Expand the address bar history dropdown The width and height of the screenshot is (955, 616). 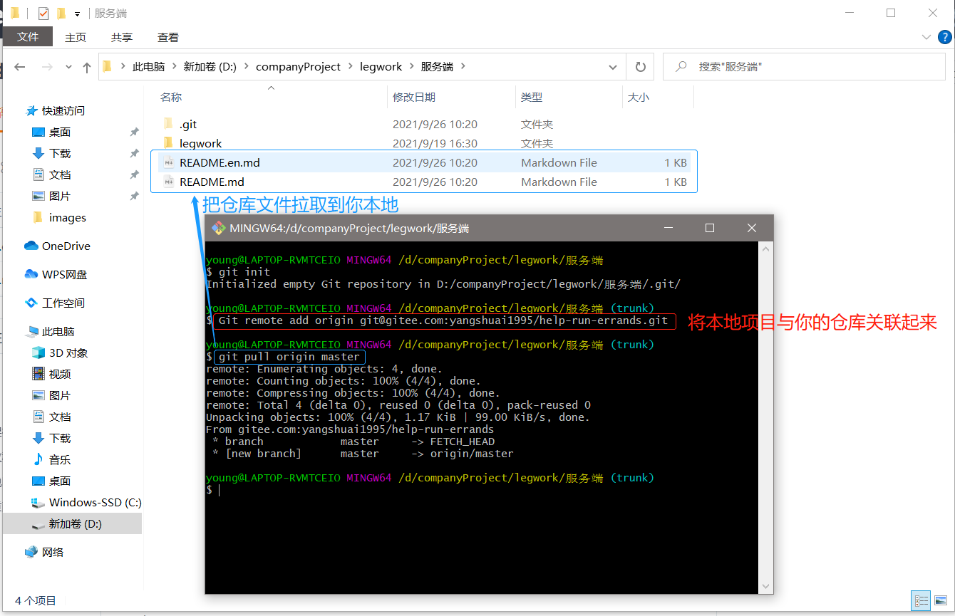613,67
